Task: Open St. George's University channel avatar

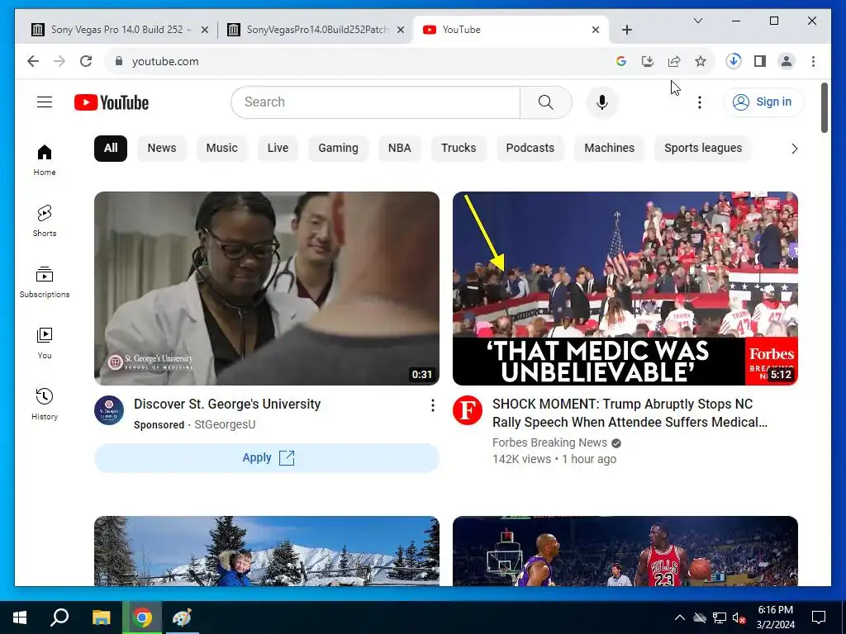Action: pyautogui.click(x=109, y=410)
